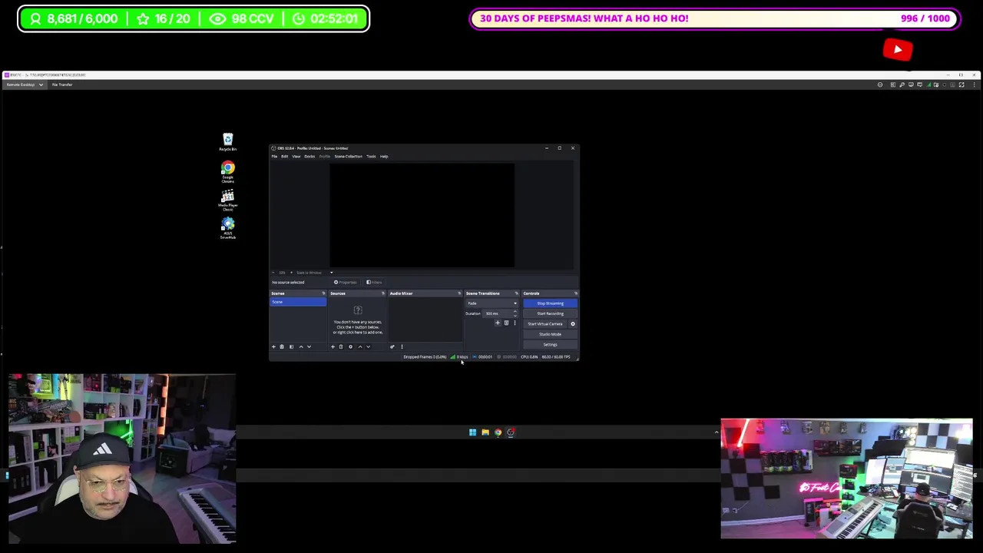The height and width of the screenshot is (553, 983).
Task: Zoom out preview with minus icon
Action: [274, 273]
